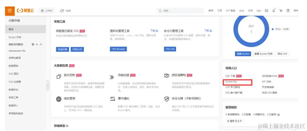Open the API 文档 link
This screenshot has height=131, width=307.
pos(266,82)
